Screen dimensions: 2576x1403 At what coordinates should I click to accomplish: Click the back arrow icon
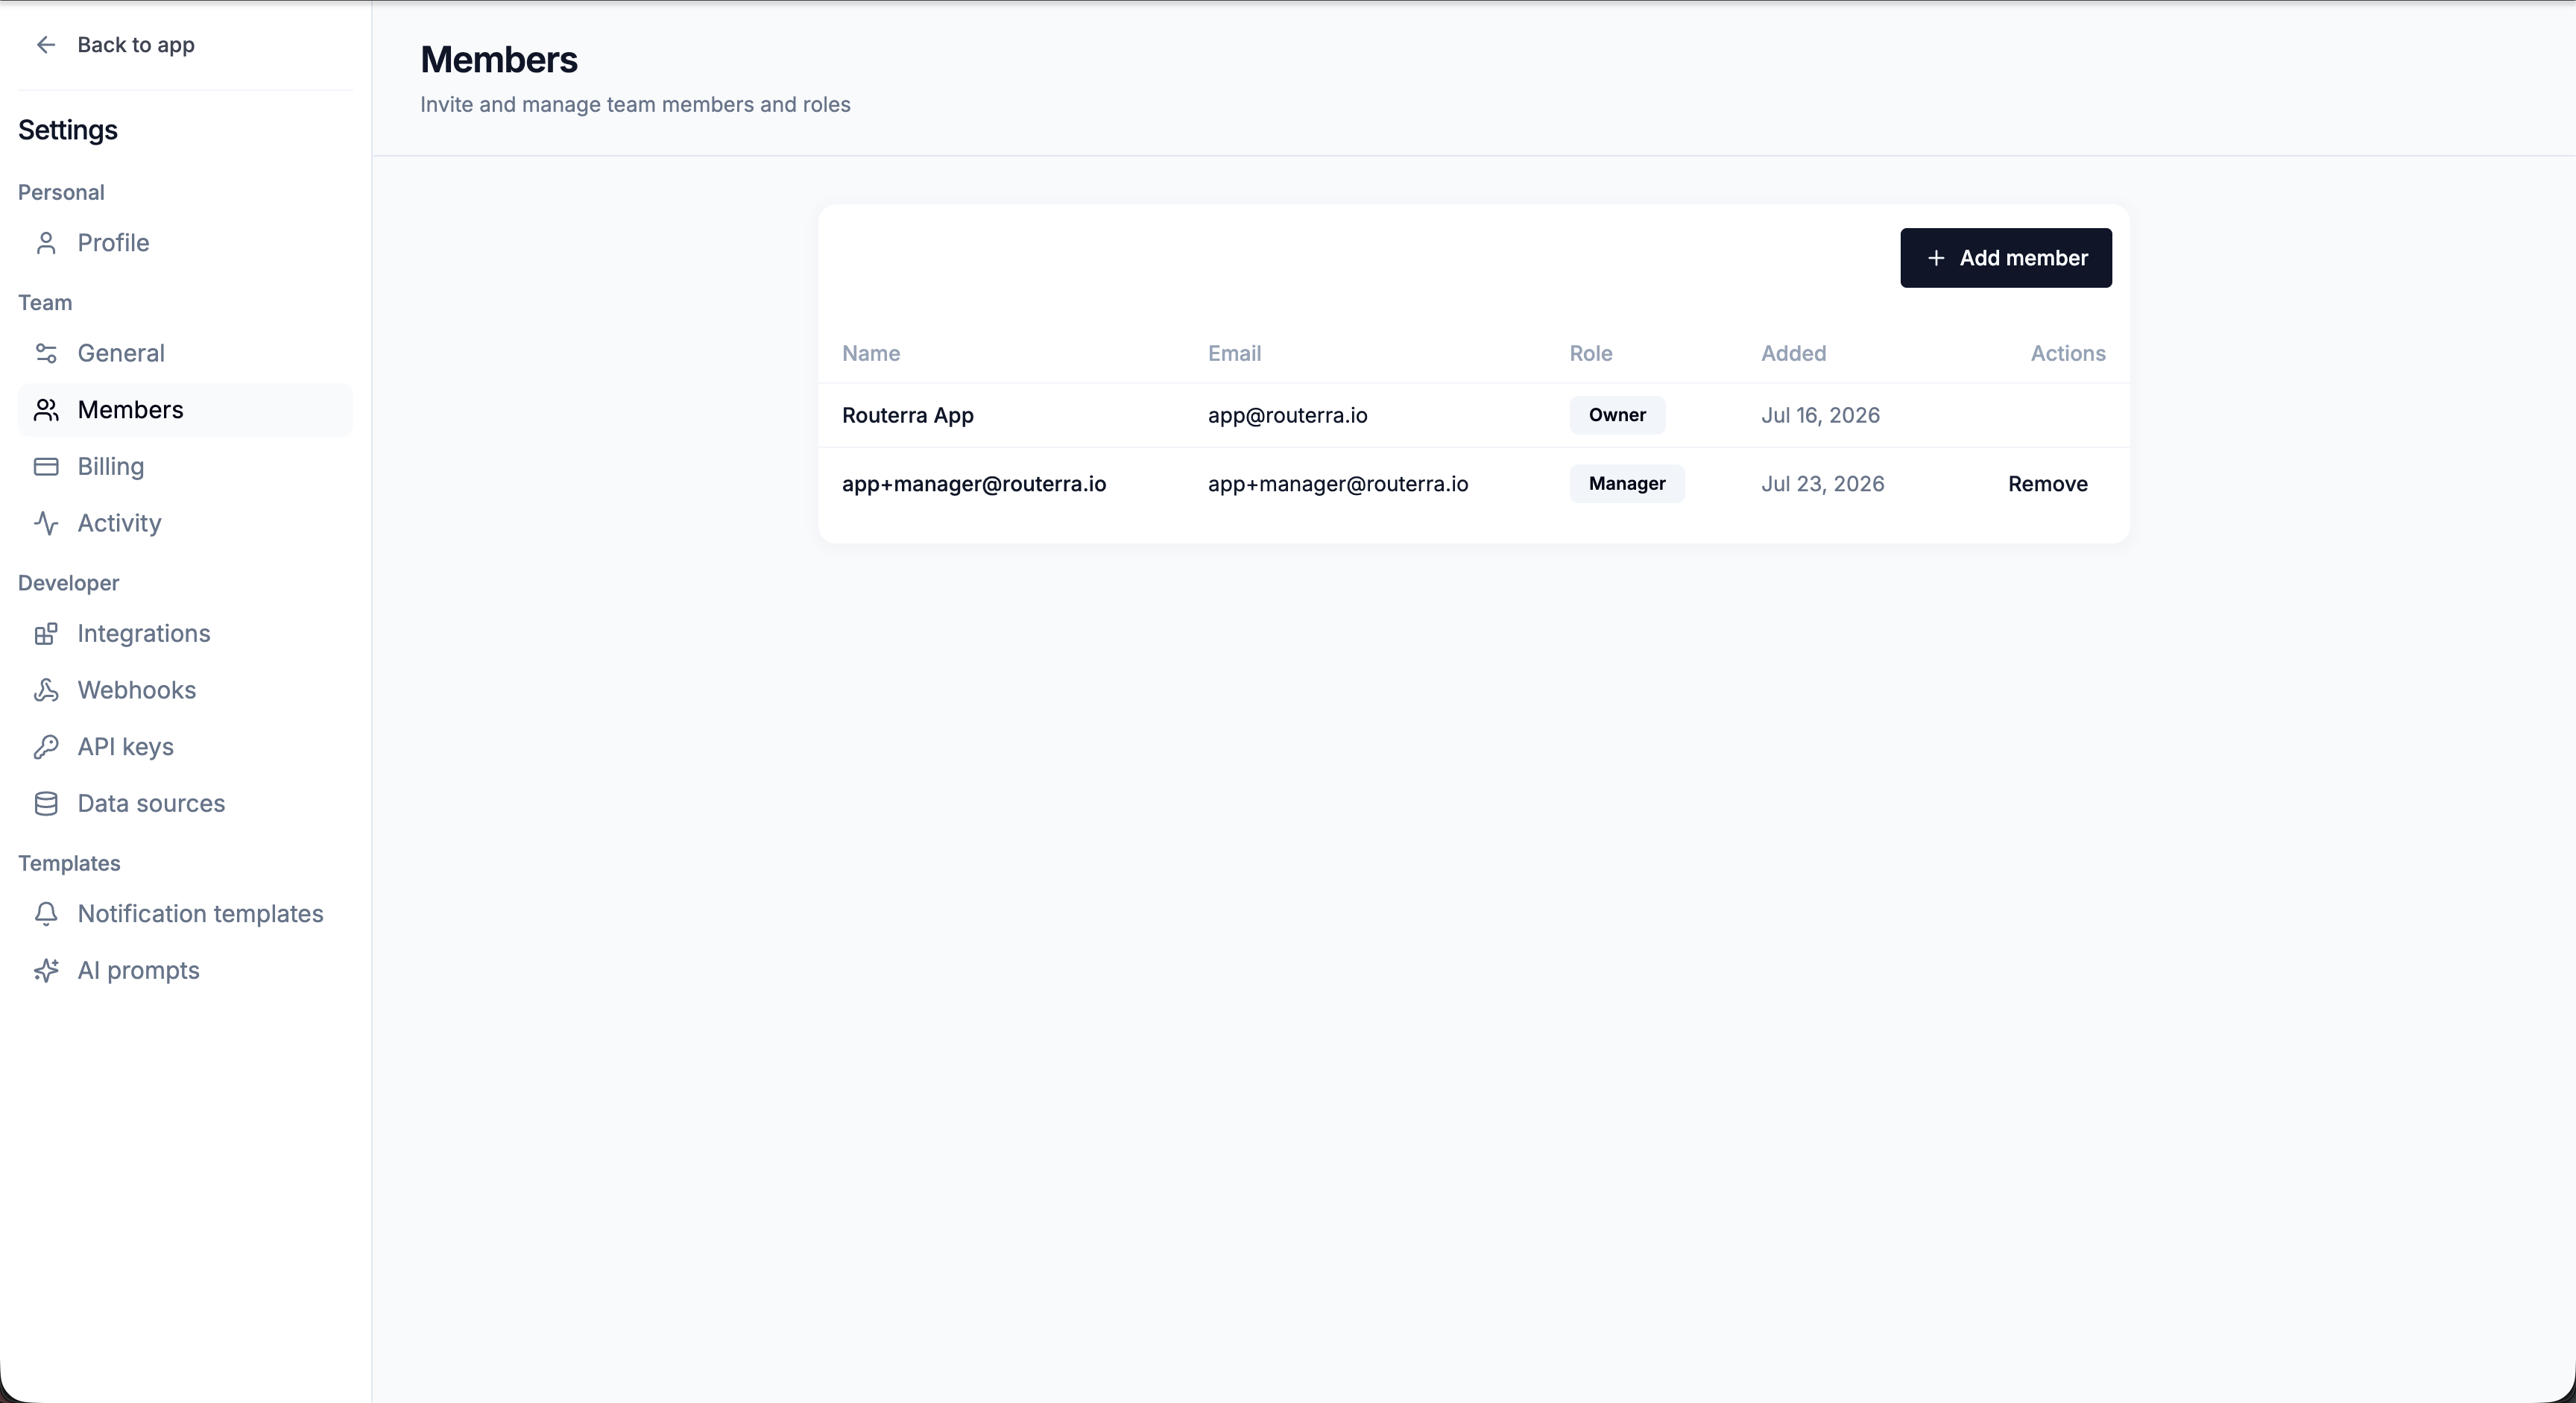(46, 44)
